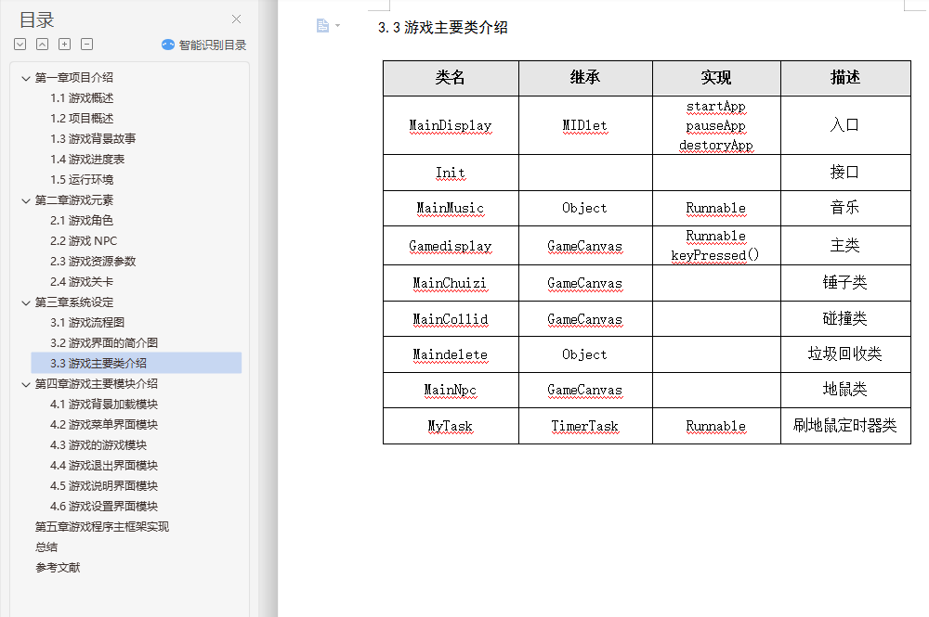Viewport: 929px width, 617px height.
Task: Open 4.5 游戏说明界面模块 entry
Action: 104,485
